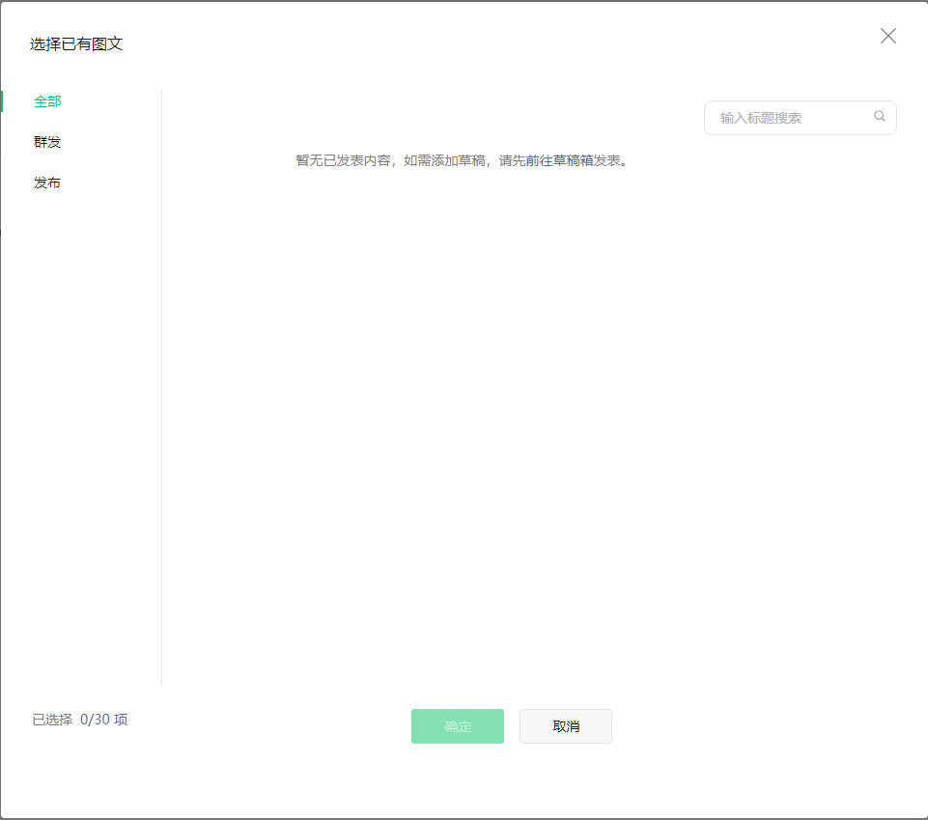Focus the 输入标题搜索 search field
The image size is (928, 820).
pos(800,118)
